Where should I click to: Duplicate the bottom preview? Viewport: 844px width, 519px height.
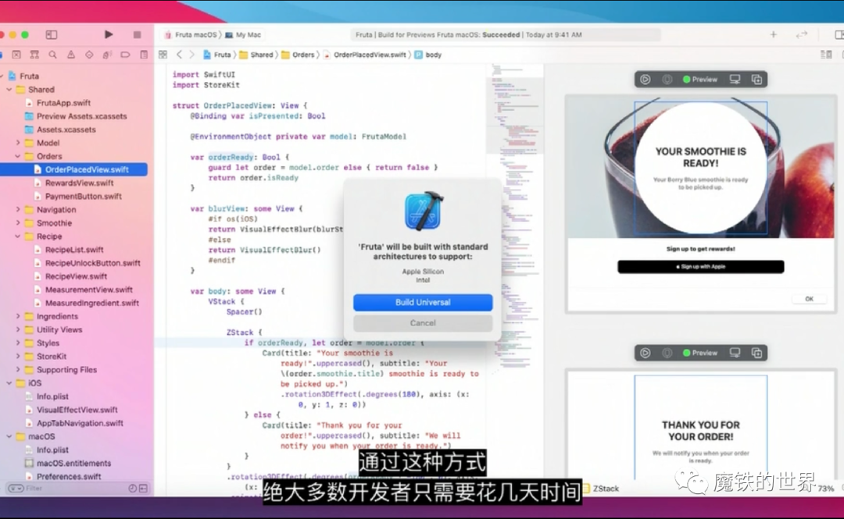click(x=756, y=353)
